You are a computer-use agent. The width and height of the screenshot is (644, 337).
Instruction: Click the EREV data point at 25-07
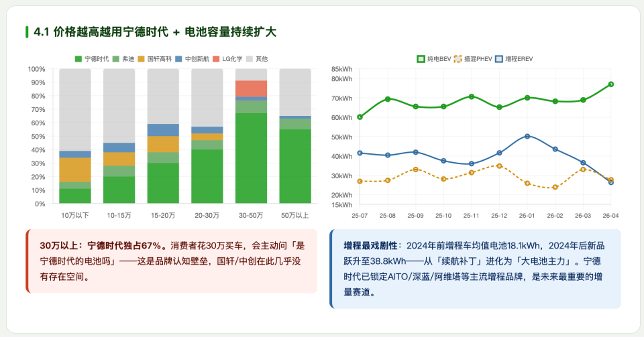coord(360,153)
